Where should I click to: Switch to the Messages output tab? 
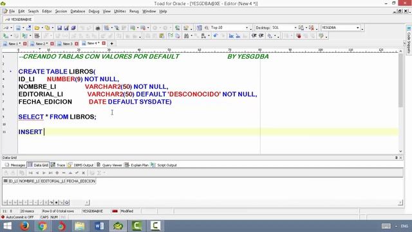point(15,165)
